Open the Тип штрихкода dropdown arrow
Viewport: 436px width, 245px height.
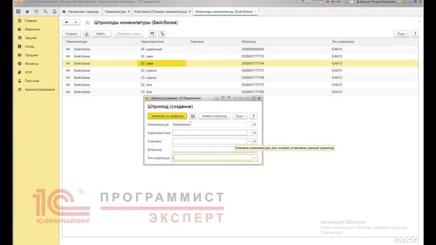254,158
